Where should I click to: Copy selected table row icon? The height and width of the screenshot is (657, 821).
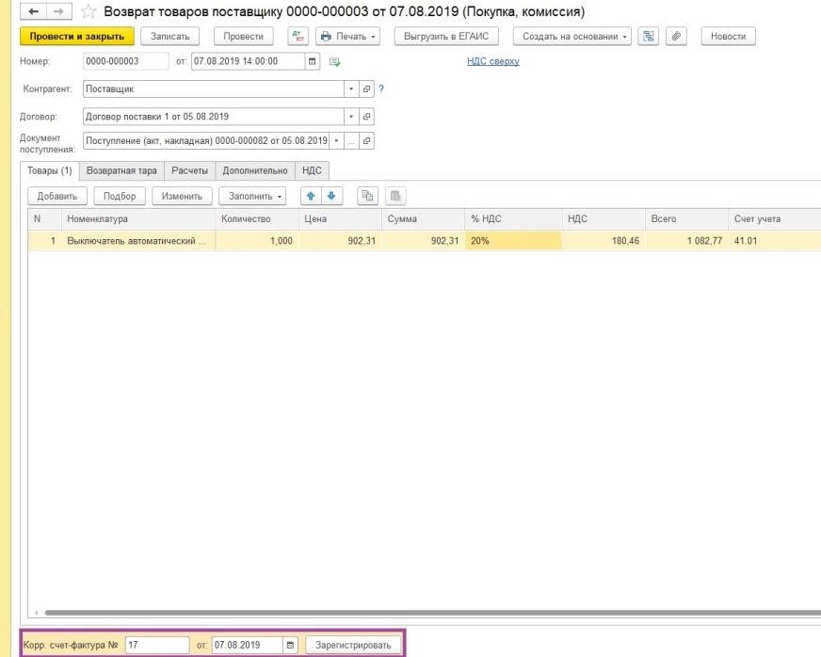coord(368,196)
